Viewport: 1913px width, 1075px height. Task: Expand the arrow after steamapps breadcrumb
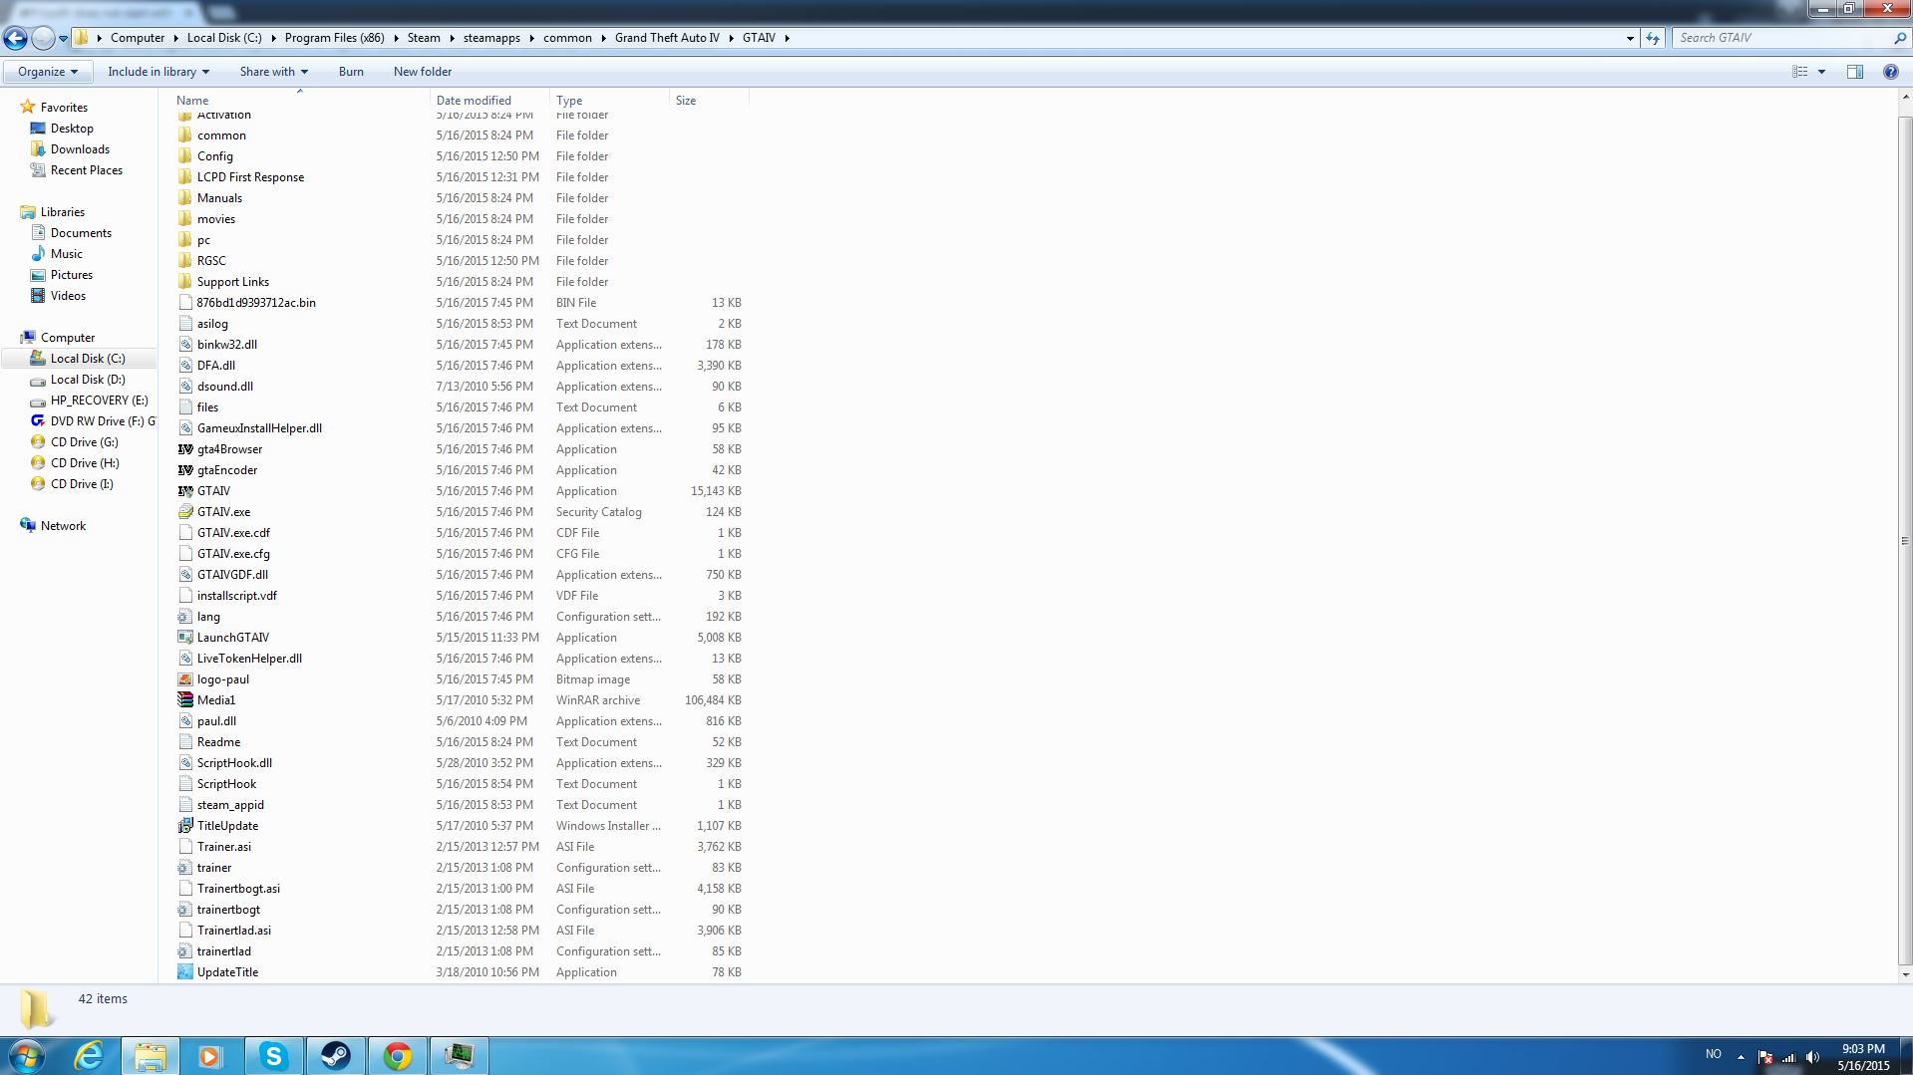(530, 38)
